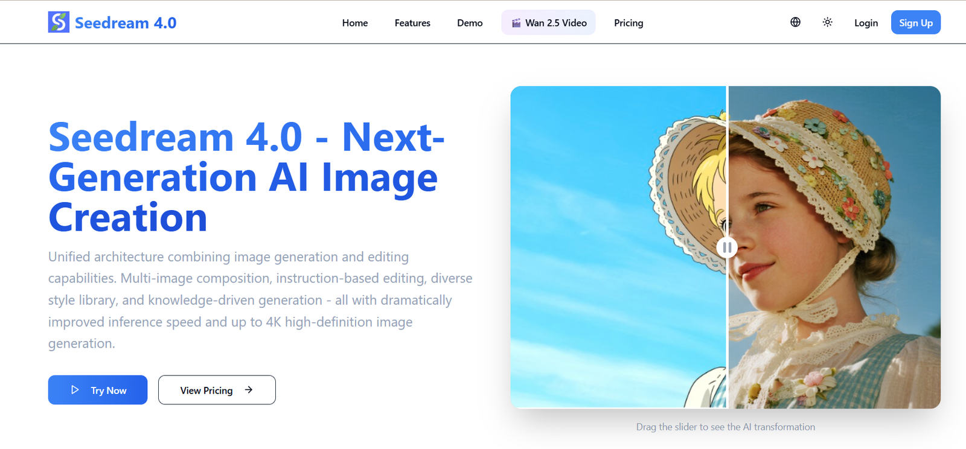Image resolution: width=966 pixels, height=449 pixels.
Task: Click the 'Drag the slider' caption text
Action: click(x=725, y=427)
